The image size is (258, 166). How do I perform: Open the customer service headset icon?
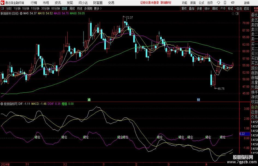[x=218, y=3]
